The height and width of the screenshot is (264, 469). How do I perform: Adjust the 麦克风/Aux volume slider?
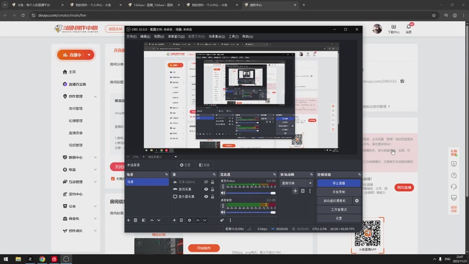[251, 193]
